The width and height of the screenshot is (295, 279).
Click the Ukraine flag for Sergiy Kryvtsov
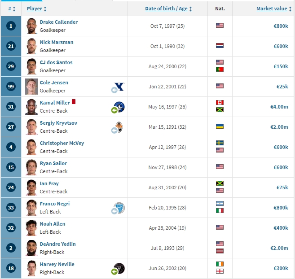(x=220, y=126)
